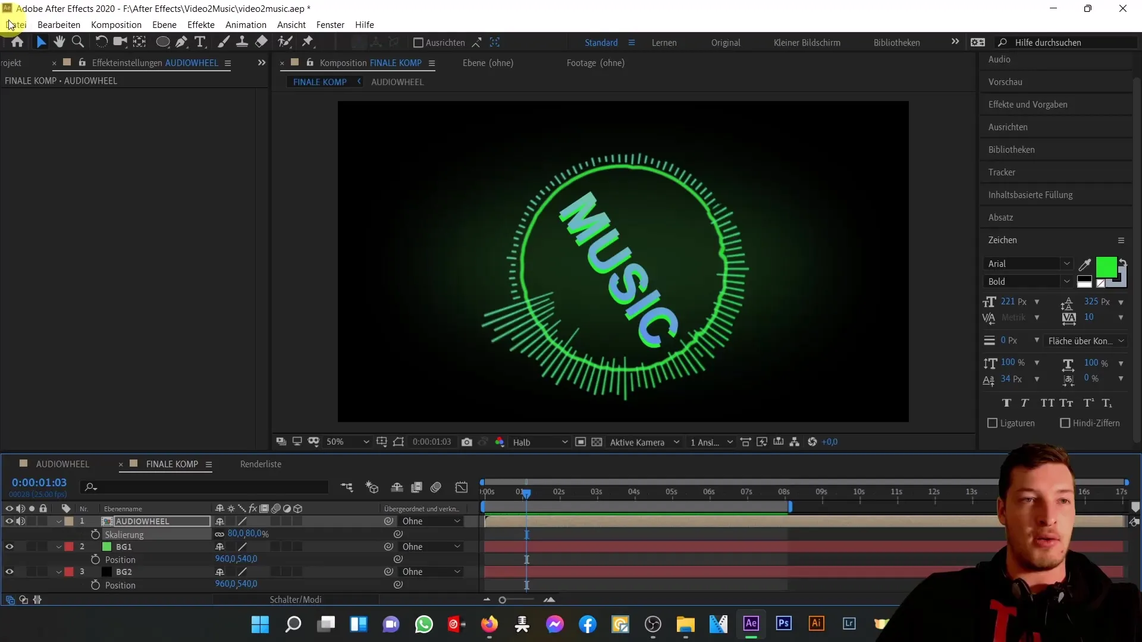This screenshot has width=1142, height=642.
Task: Toggle transparency grid in viewer
Action: click(597, 442)
